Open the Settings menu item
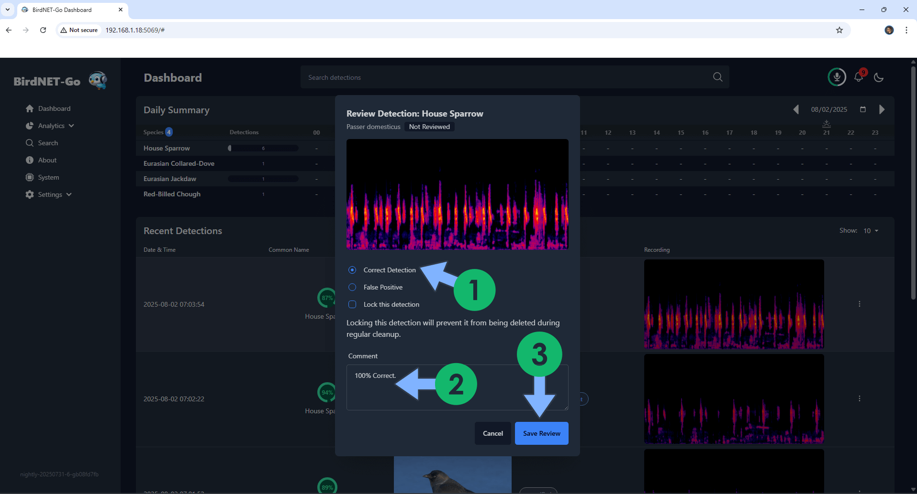 point(50,194)
